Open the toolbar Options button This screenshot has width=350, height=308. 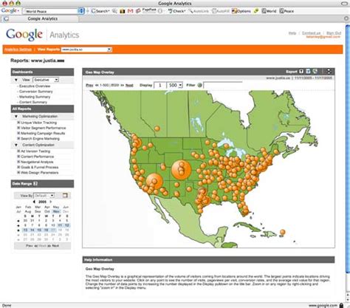coord(241,11)
